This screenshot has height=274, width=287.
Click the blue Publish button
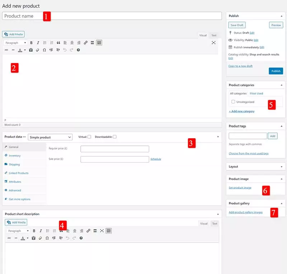pyautogui.click(x=276, y=71)
